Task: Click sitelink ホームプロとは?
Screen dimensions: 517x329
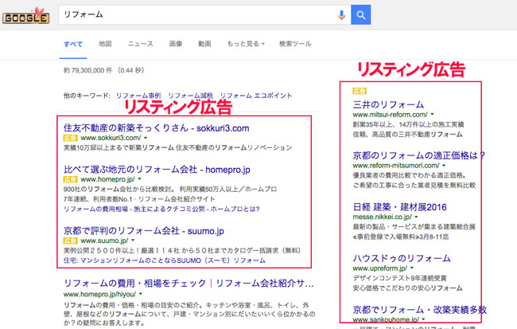Action: tap(235, 209)
